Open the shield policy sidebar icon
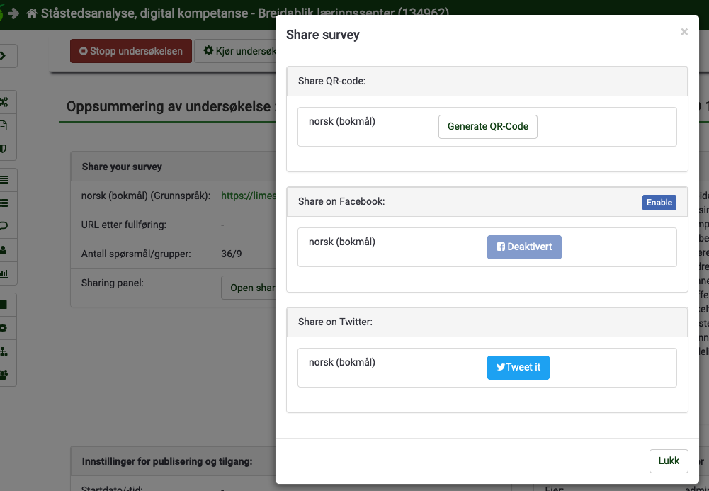The height and width of the screenshot is (491, 709). coord(5,149)
